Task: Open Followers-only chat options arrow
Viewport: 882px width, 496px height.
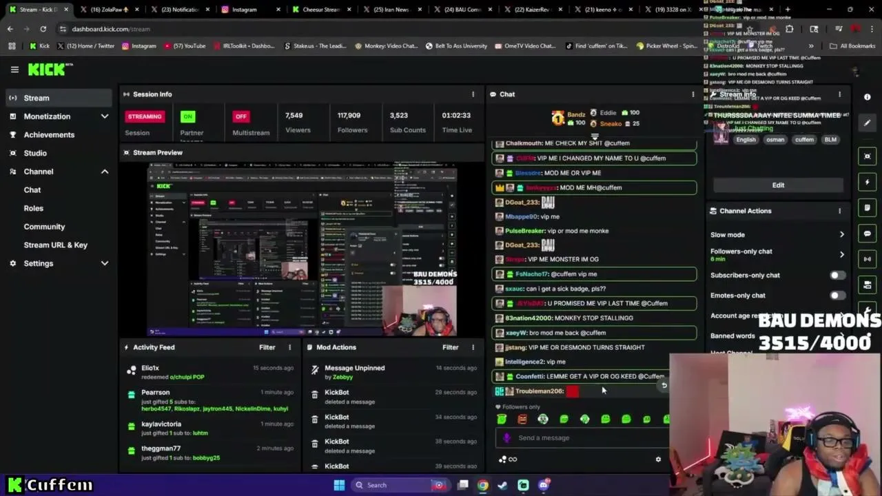Action: coord(841,255)
